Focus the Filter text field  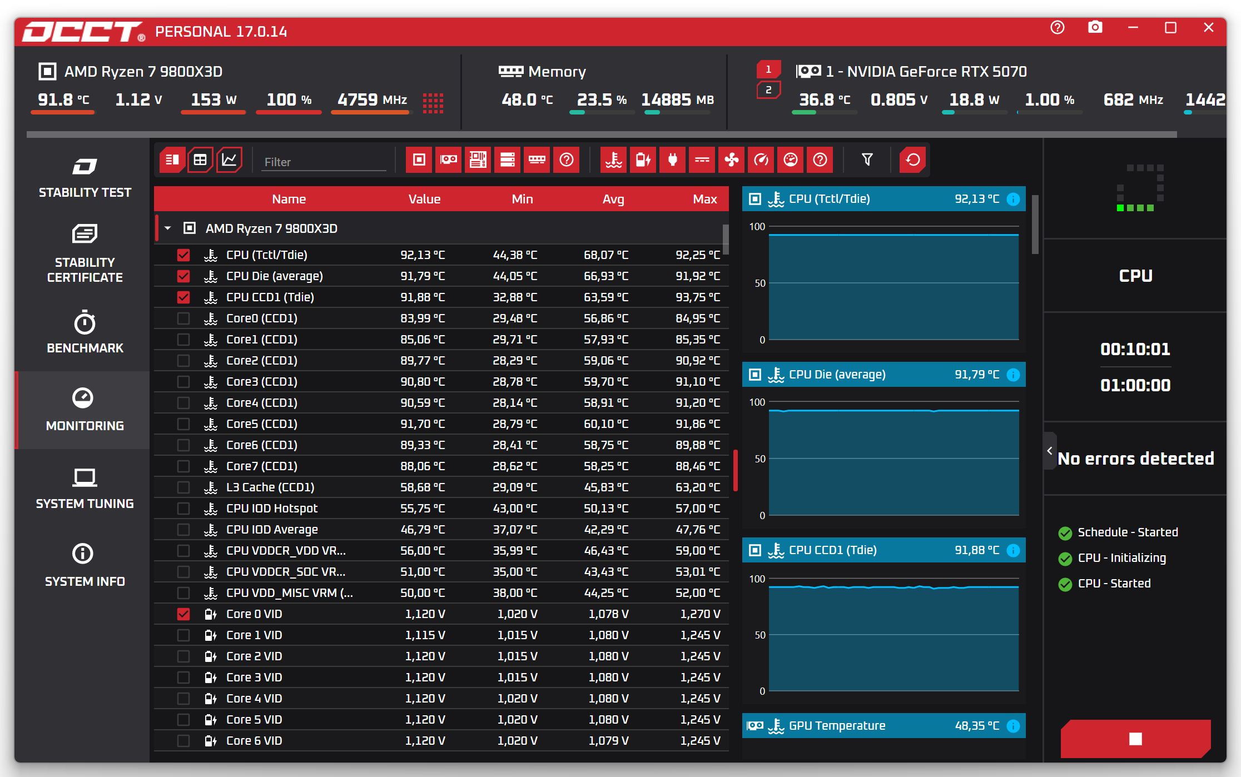tap(324, 162)
